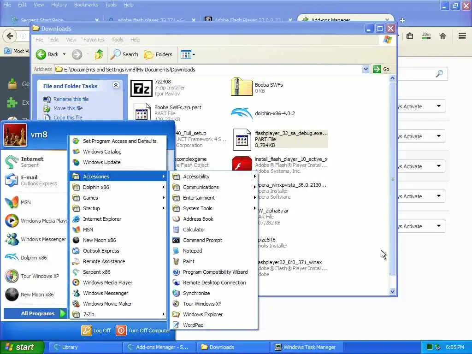
Task: Select 7z2408 installer file in Downloads
Action: coord(159,88)
